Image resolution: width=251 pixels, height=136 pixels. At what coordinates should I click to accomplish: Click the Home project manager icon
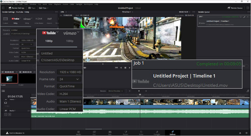[240, 133]
